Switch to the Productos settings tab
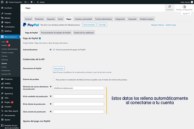 39,19
